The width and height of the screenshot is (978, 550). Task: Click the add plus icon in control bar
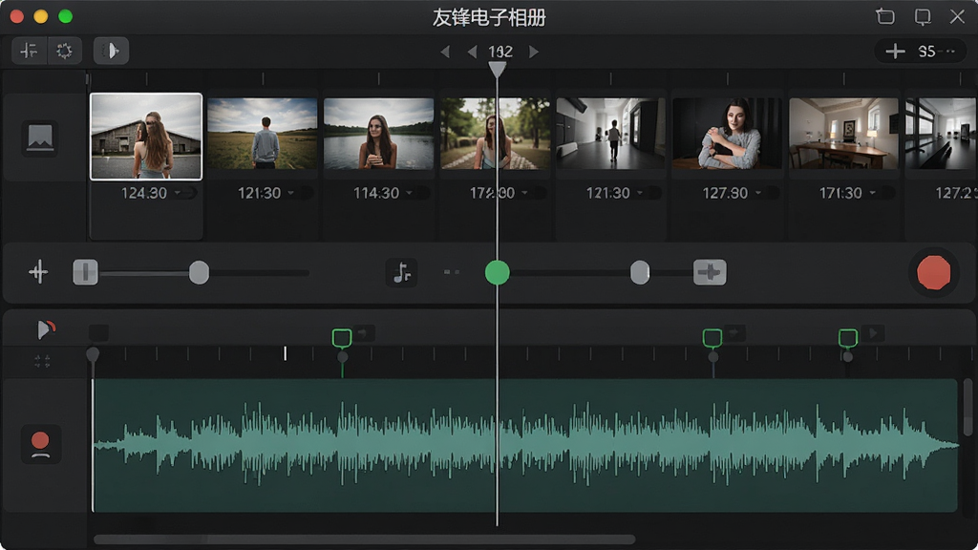click(38, 272)
